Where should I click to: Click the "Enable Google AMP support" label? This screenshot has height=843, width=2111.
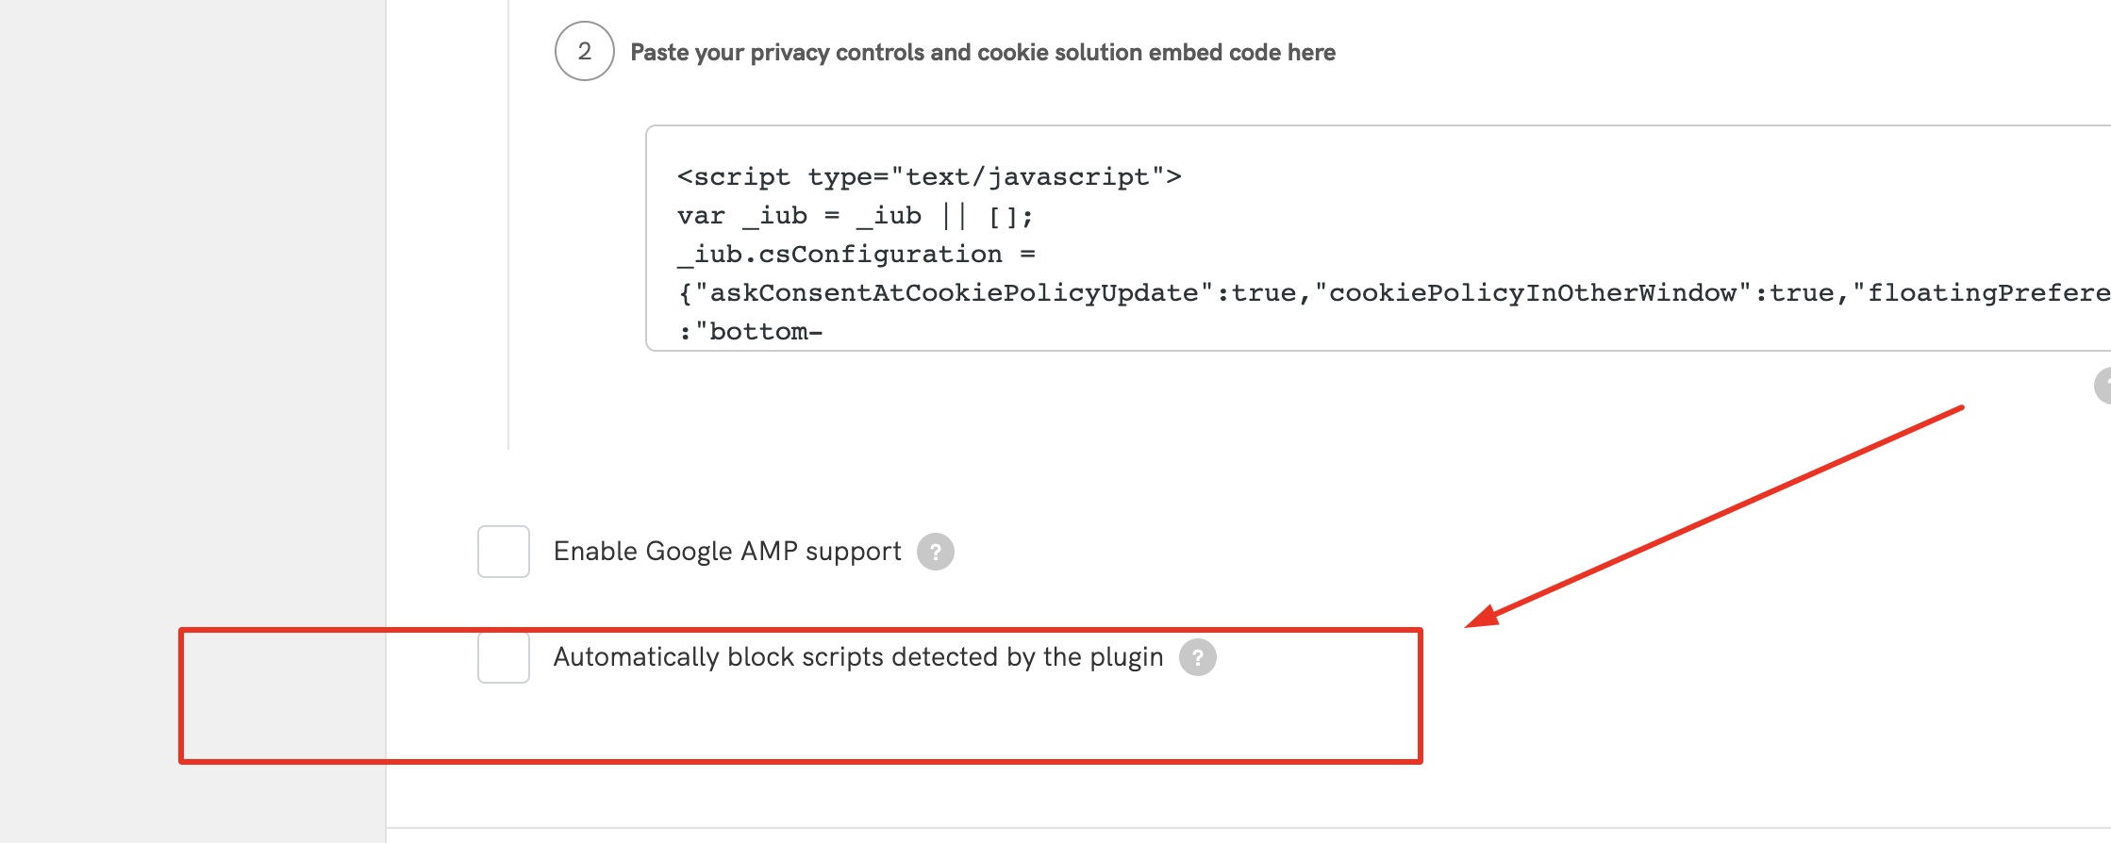727,551
